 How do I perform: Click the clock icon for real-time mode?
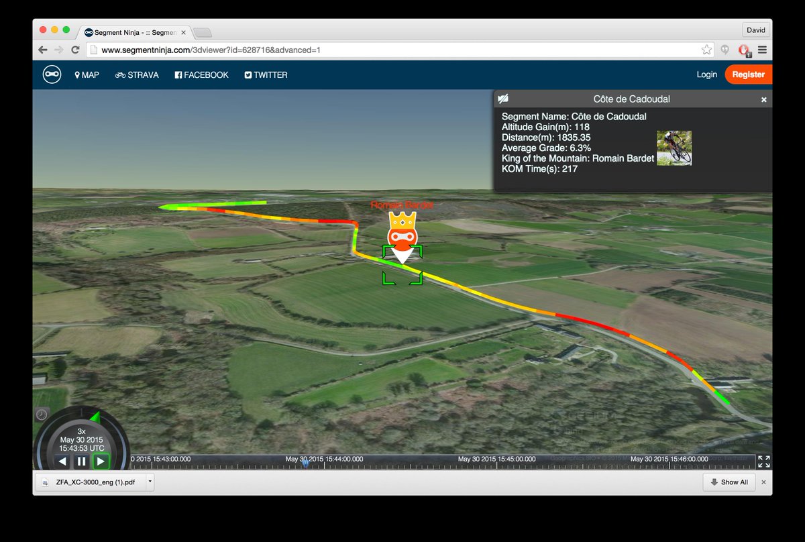42,415
